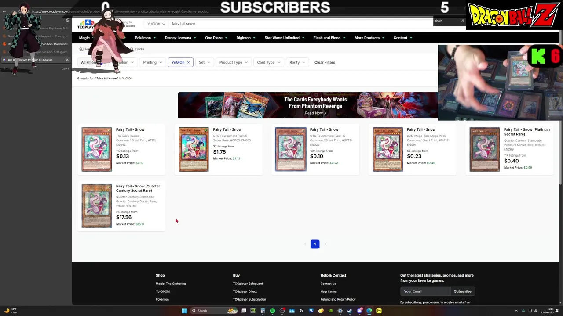563x316 pixels.
Task: Open the TCGplayer Safeguard footer link
Action: [x=248, y=284]
